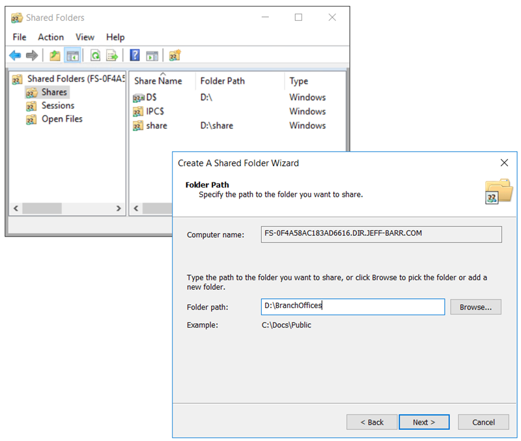Image resolution: width=521 pixels, height=441 pixels.
Task: Select the Shares tree node
Action: [54, 92]
